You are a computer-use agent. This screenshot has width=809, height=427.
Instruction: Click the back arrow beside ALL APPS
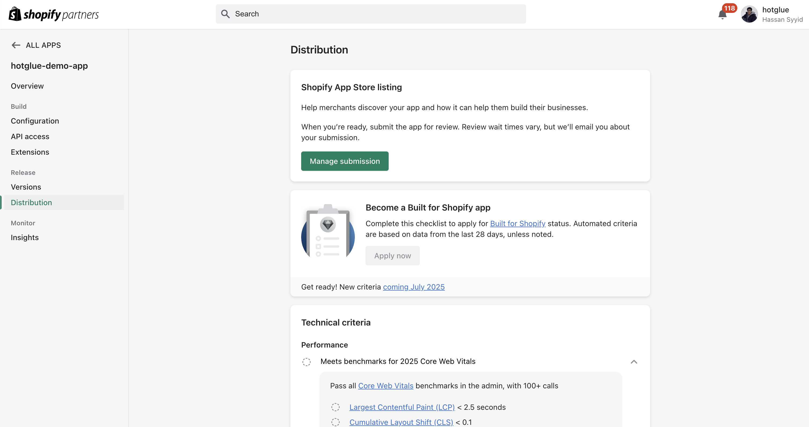(16, 45)
